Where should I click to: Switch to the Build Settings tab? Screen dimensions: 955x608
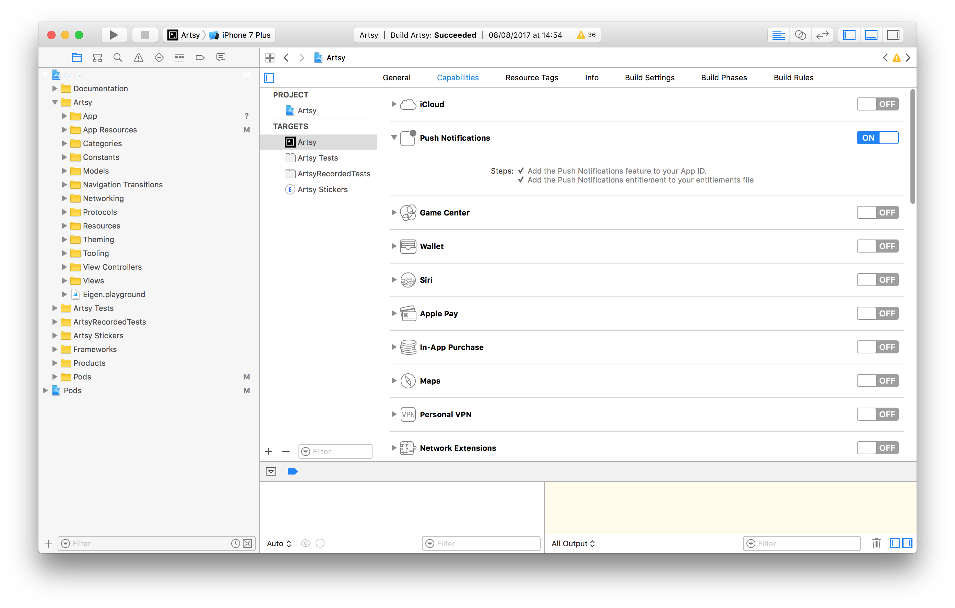[x=649, y=78]
